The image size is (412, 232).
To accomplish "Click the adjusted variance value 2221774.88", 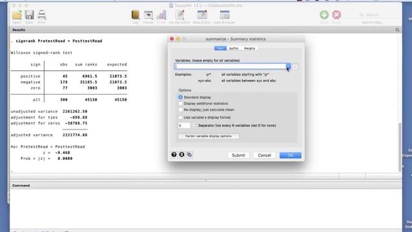I will coord(75,135).
